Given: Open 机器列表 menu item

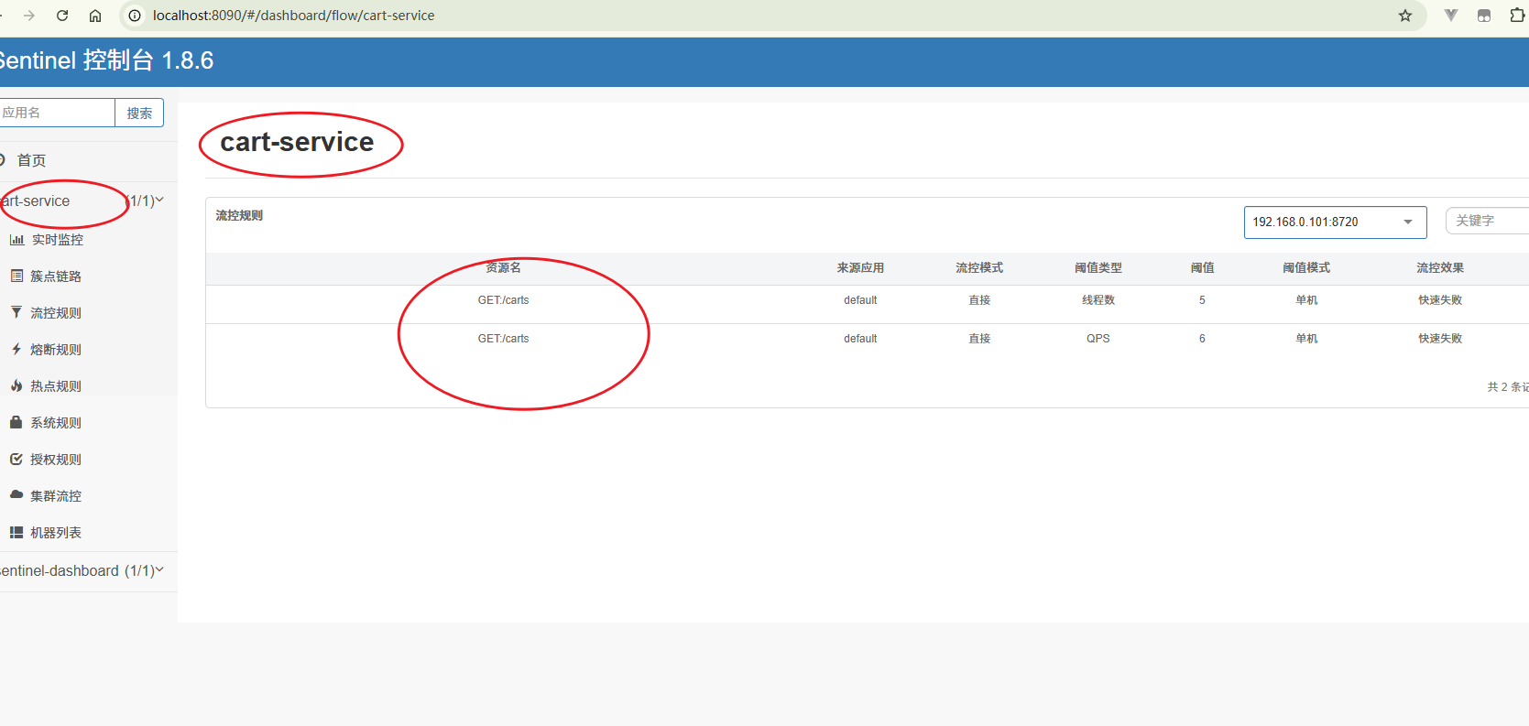Looking at the screenshot, I should 56,533.
